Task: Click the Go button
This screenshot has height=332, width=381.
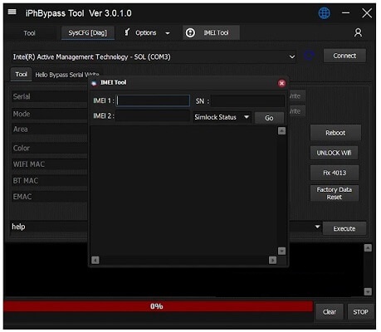Action: click(x=269, y=118)
